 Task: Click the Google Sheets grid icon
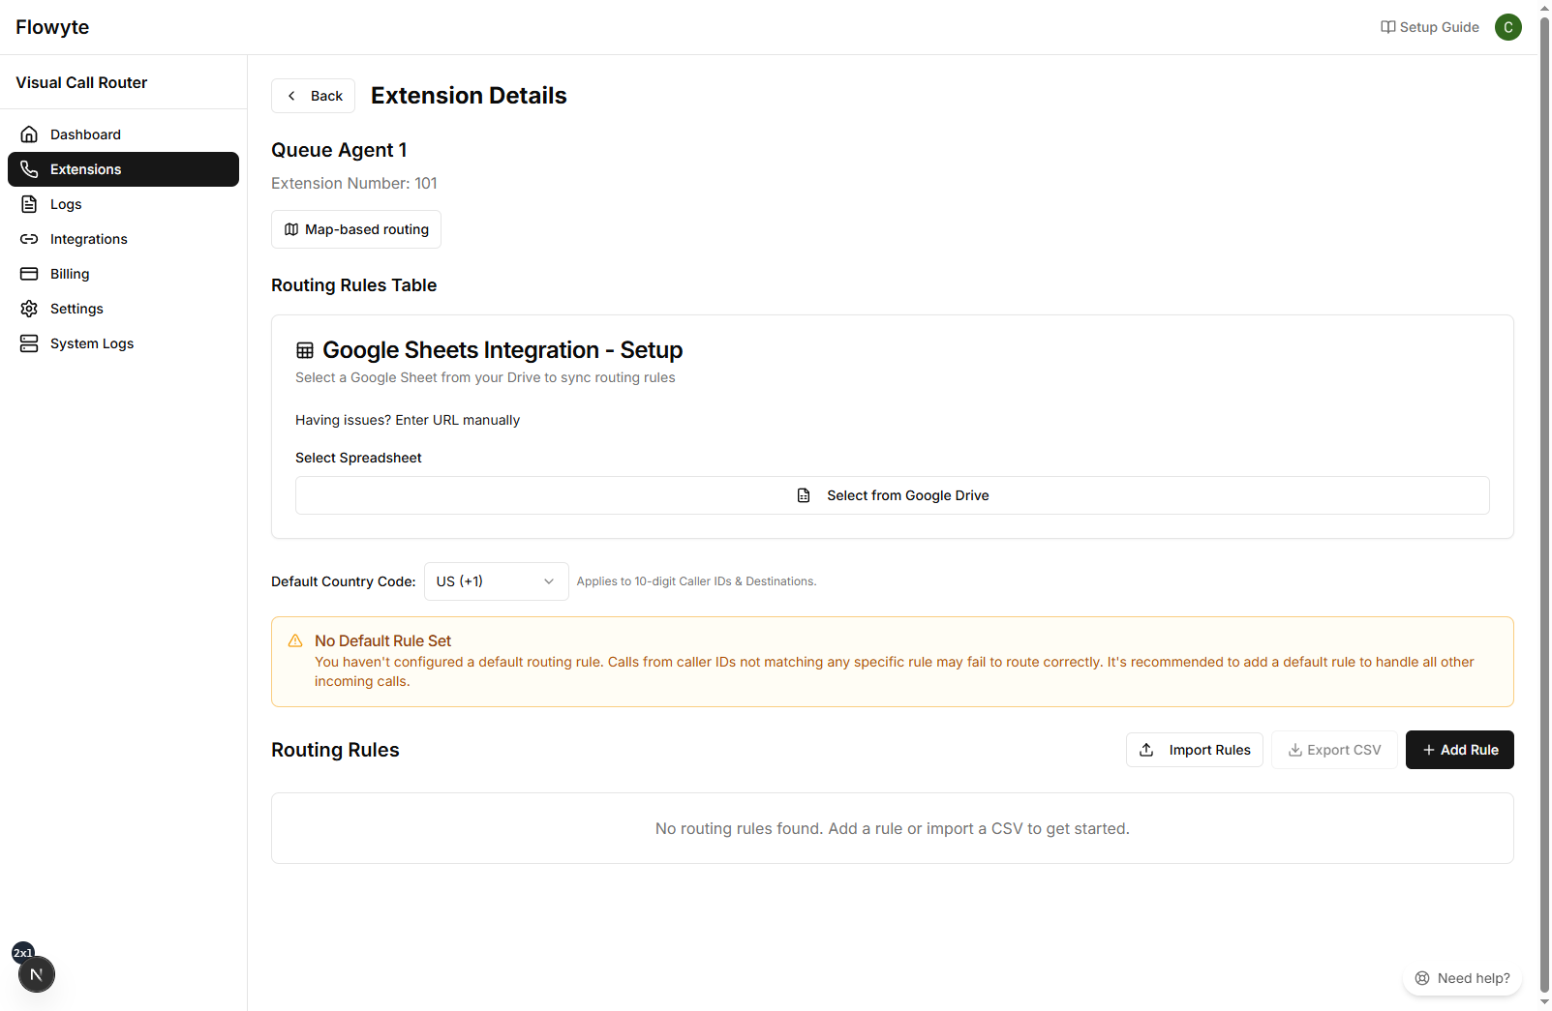(x=304, y=349)
